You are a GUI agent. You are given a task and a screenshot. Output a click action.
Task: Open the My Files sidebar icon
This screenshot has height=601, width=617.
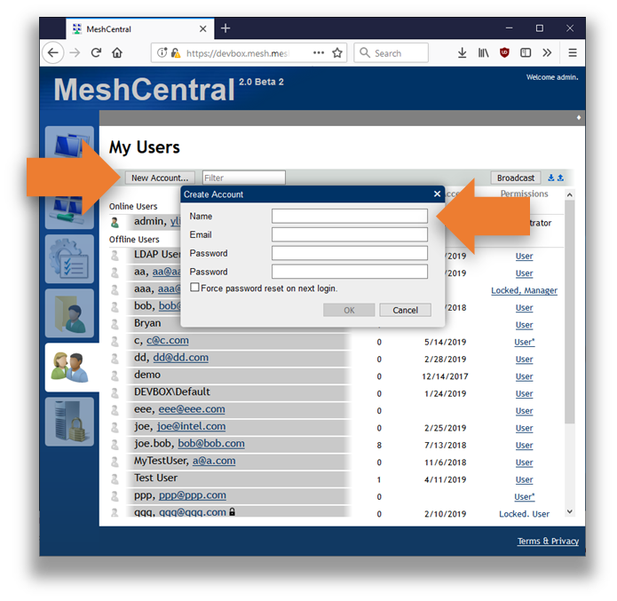[x=69, y=312]
